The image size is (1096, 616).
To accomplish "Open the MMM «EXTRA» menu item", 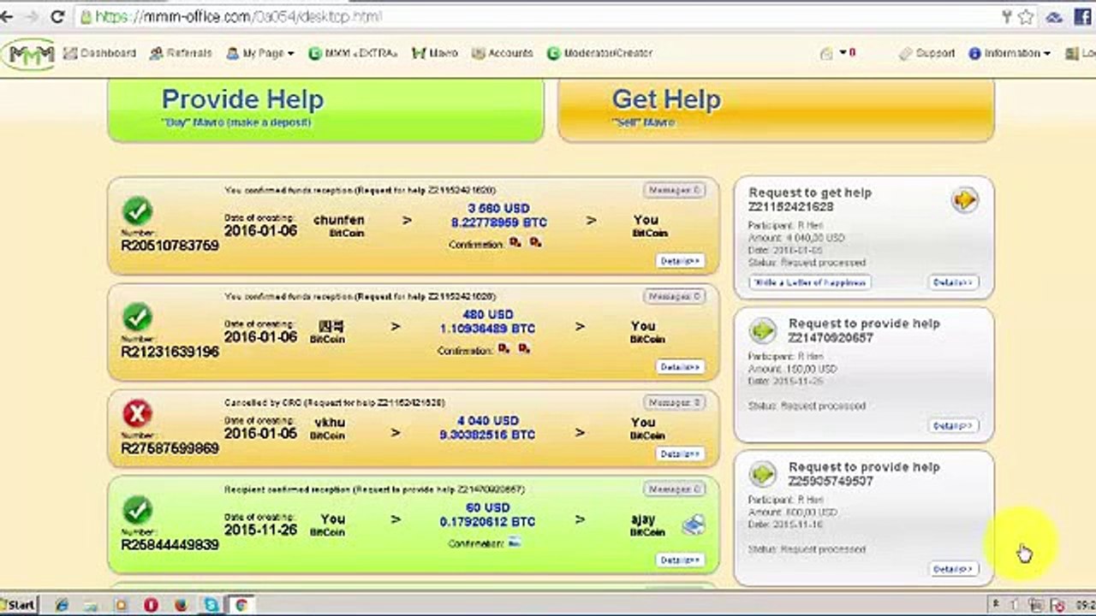I will point(353,53).
